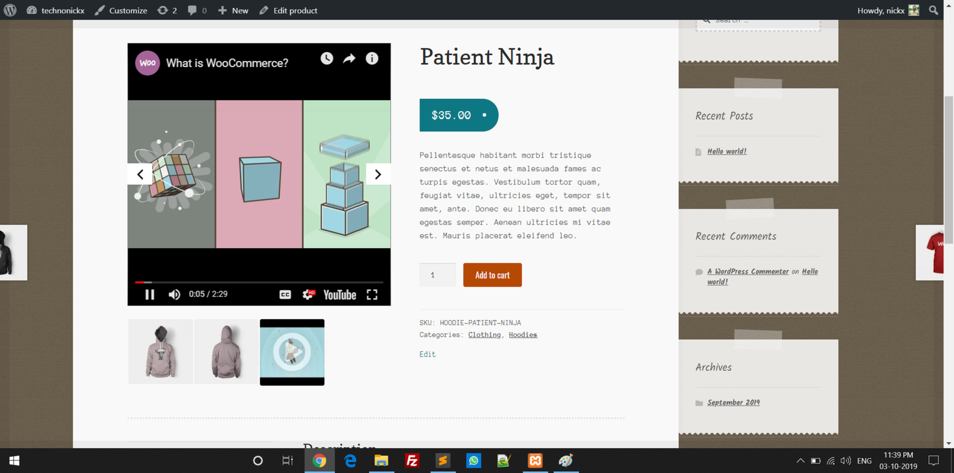
Task: Click the video share arrow icon
Action: (x=349, y=59)
